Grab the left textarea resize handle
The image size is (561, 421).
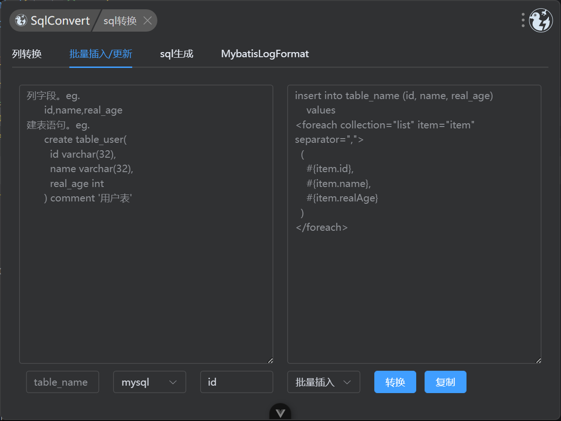pyautogui.click(x=270, y=360)
